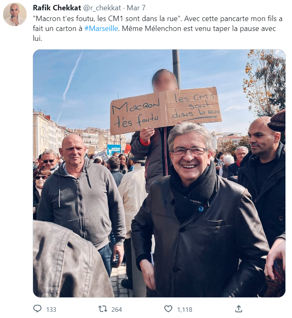Screen dimensions: 292x318
Task: Like the tweet with the heart icon
Action: point(168,309)
